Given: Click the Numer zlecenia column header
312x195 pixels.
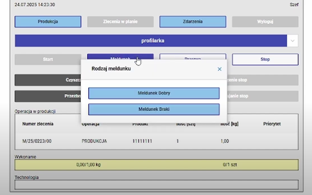Looking at the screenshot, I should click(38, 124).
